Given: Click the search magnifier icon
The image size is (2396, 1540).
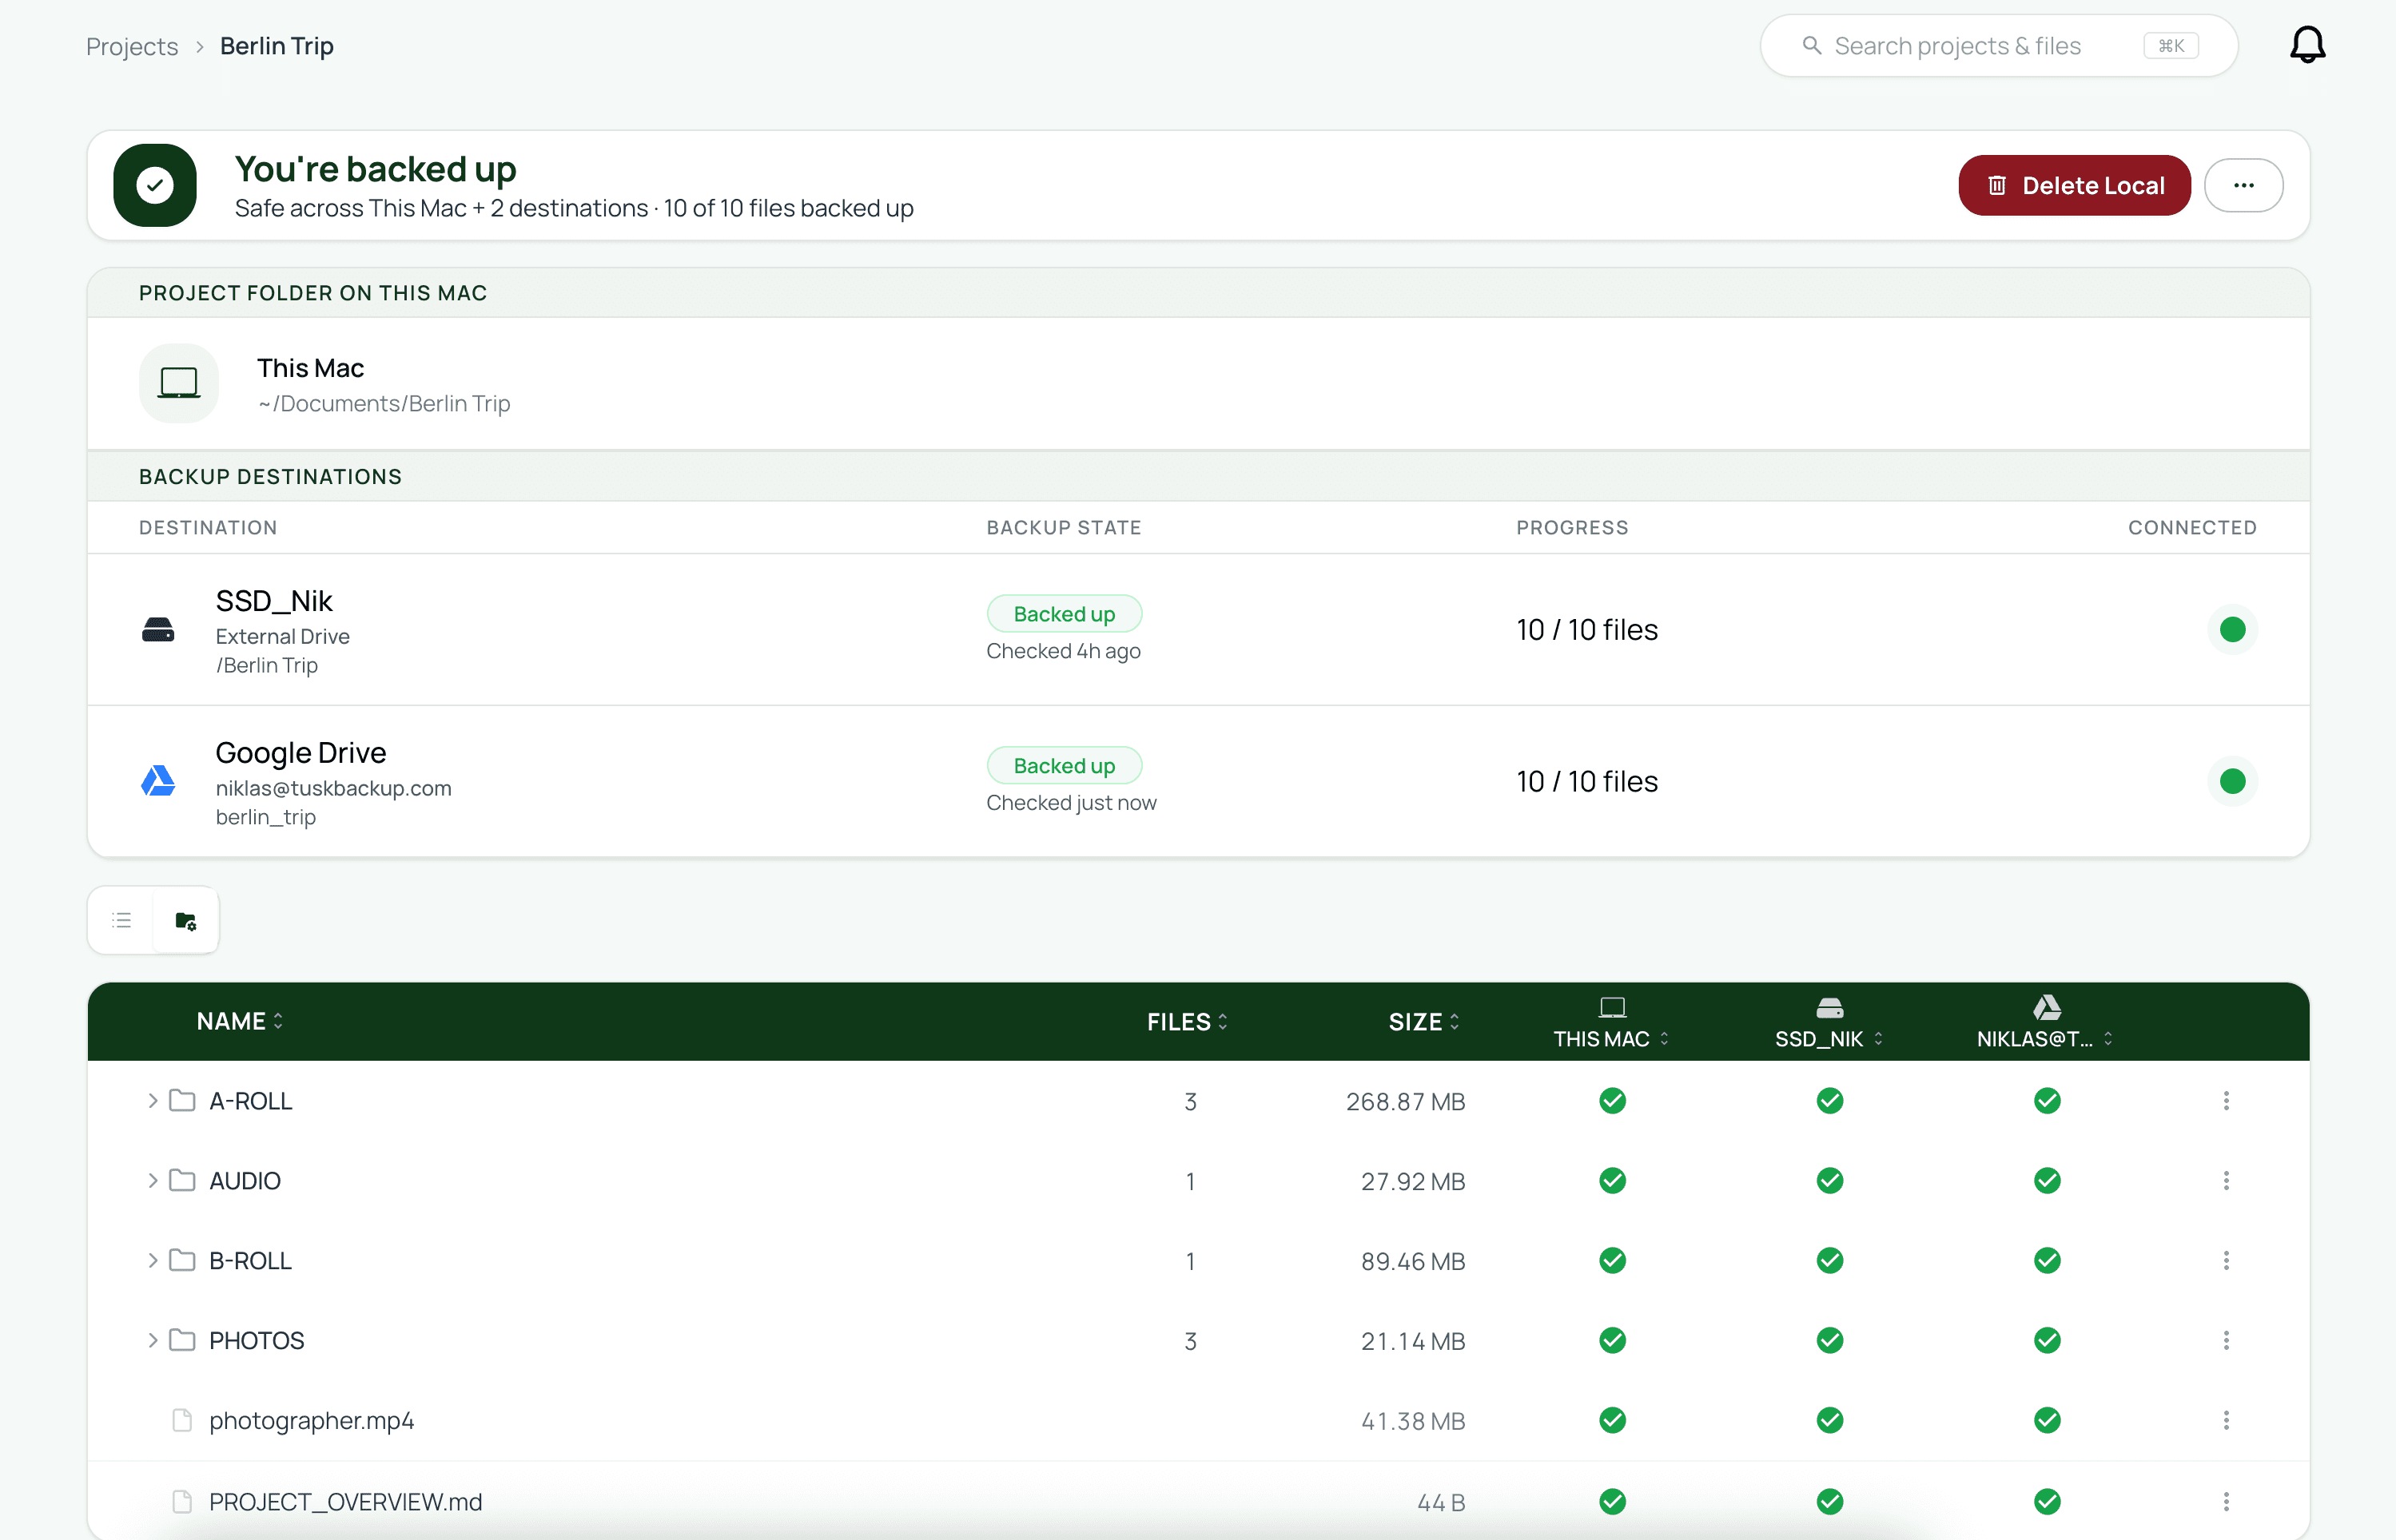Looking at the screenshot, I should (x=1811, y=46).
